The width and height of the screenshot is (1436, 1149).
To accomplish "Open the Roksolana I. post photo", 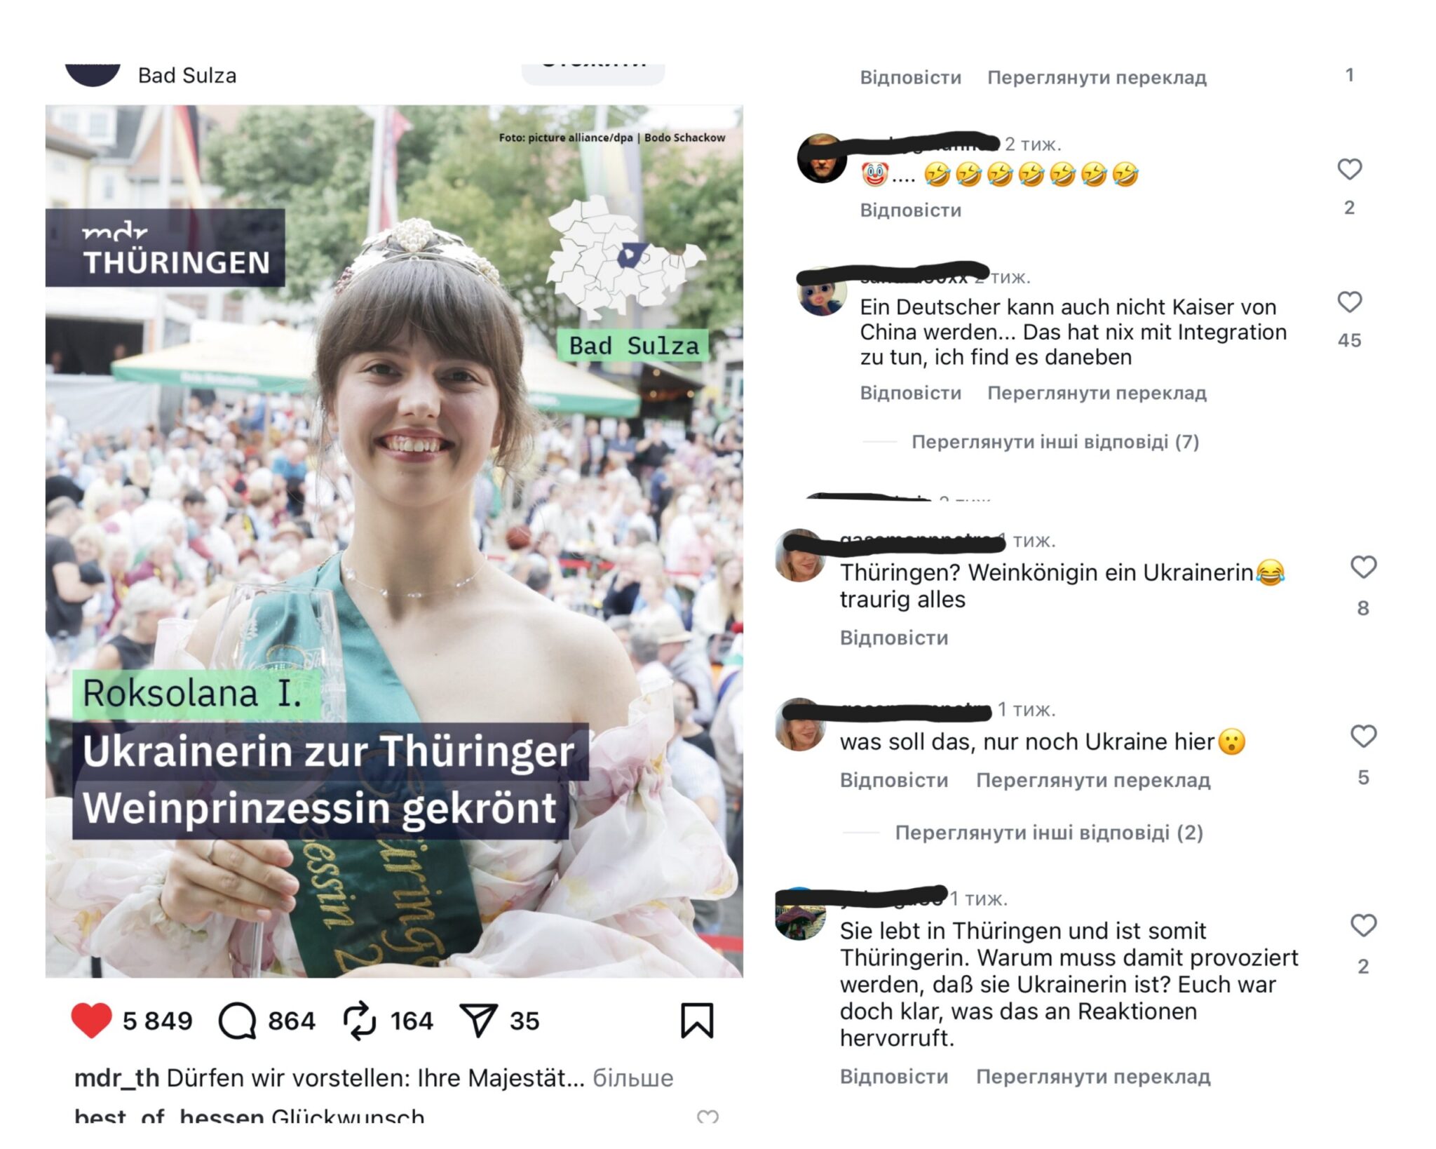I will (394, 541).
